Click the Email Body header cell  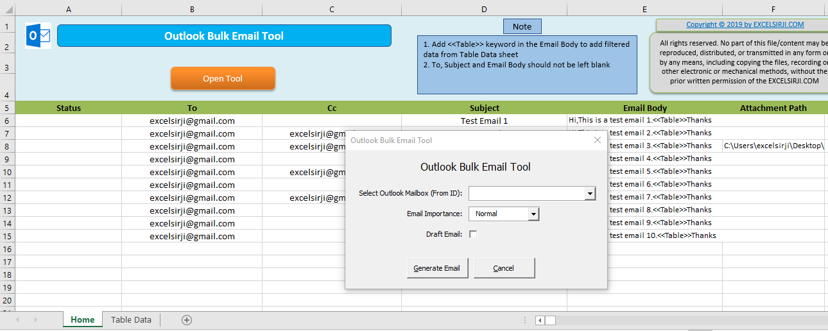tap(644, 108)
